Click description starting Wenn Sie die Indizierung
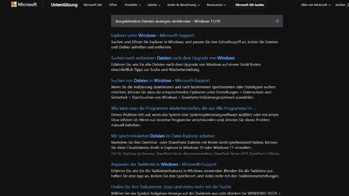 (193, 92)
